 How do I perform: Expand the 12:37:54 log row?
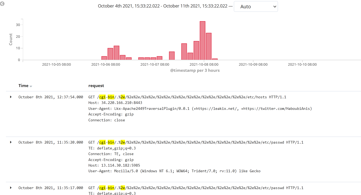[11, 97]
